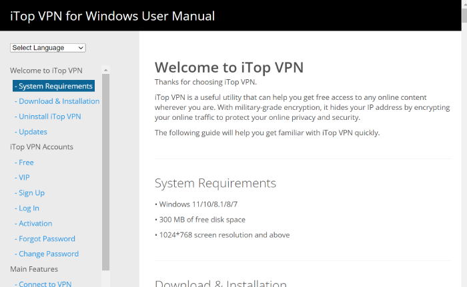Click the Welcome to iTop VPN sidebar heading

[46, 71]
